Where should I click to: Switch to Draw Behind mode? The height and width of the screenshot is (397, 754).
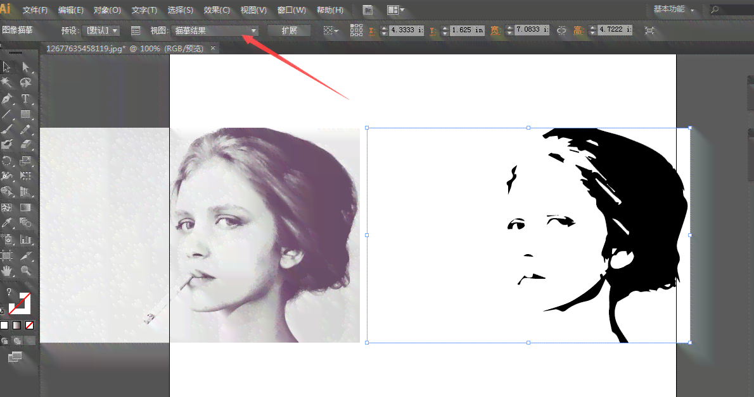coord(17,340)
